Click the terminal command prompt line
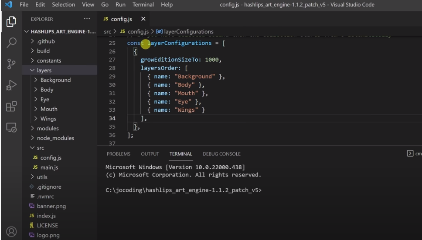This screenshot has width=422, height=240. [184, 190]
